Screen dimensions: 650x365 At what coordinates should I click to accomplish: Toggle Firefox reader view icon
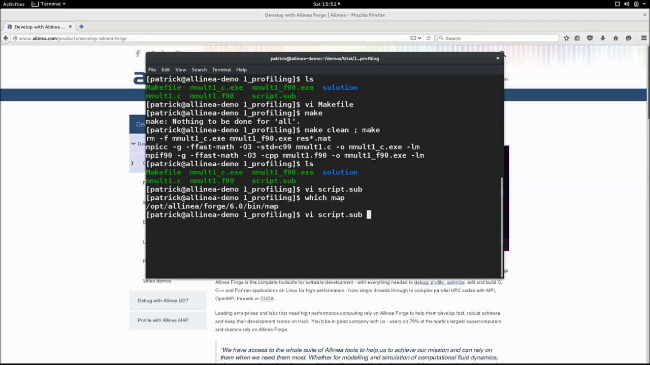[x=413, y=38]
